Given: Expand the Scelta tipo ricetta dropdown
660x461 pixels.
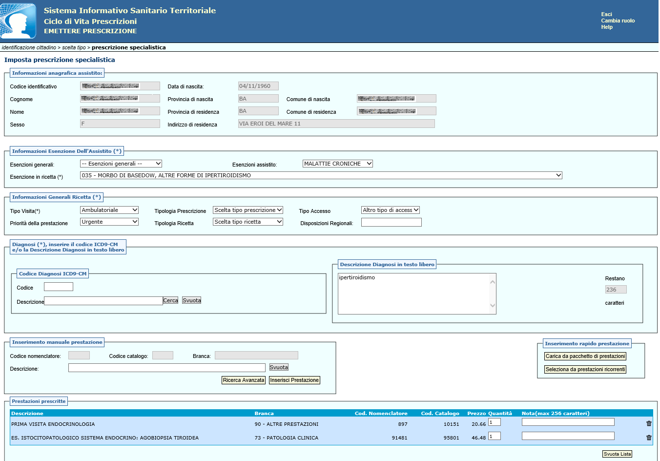Looking at the screenshot, I should pos(248,222).
